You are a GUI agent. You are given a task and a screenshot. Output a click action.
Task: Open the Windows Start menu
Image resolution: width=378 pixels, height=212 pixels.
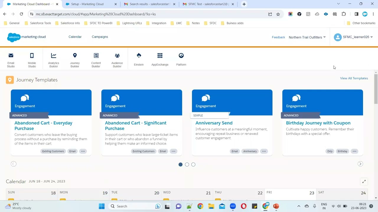coord(102,206)
